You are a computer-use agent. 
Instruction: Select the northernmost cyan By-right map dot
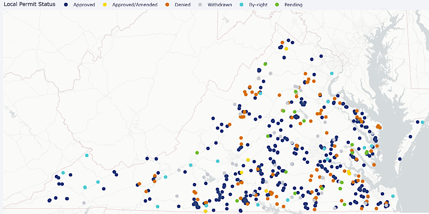[x=332, y=73]
